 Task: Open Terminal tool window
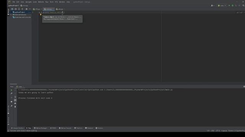pos(89,128)
